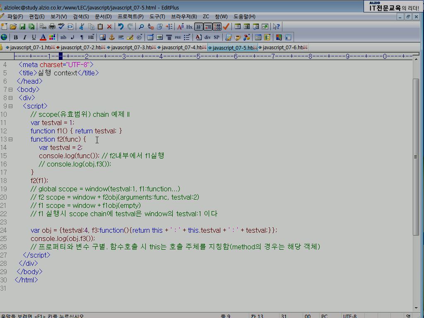Open the 파일(F) menu
Viewport: 424px width, 318px height.
click(x=15, y=17)
